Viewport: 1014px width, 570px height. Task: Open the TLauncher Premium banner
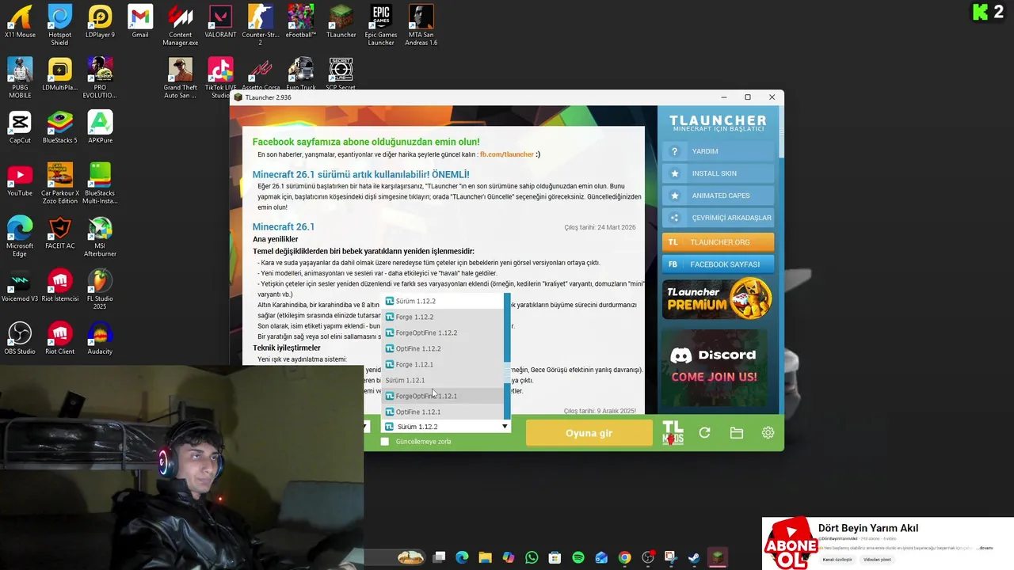718,298
